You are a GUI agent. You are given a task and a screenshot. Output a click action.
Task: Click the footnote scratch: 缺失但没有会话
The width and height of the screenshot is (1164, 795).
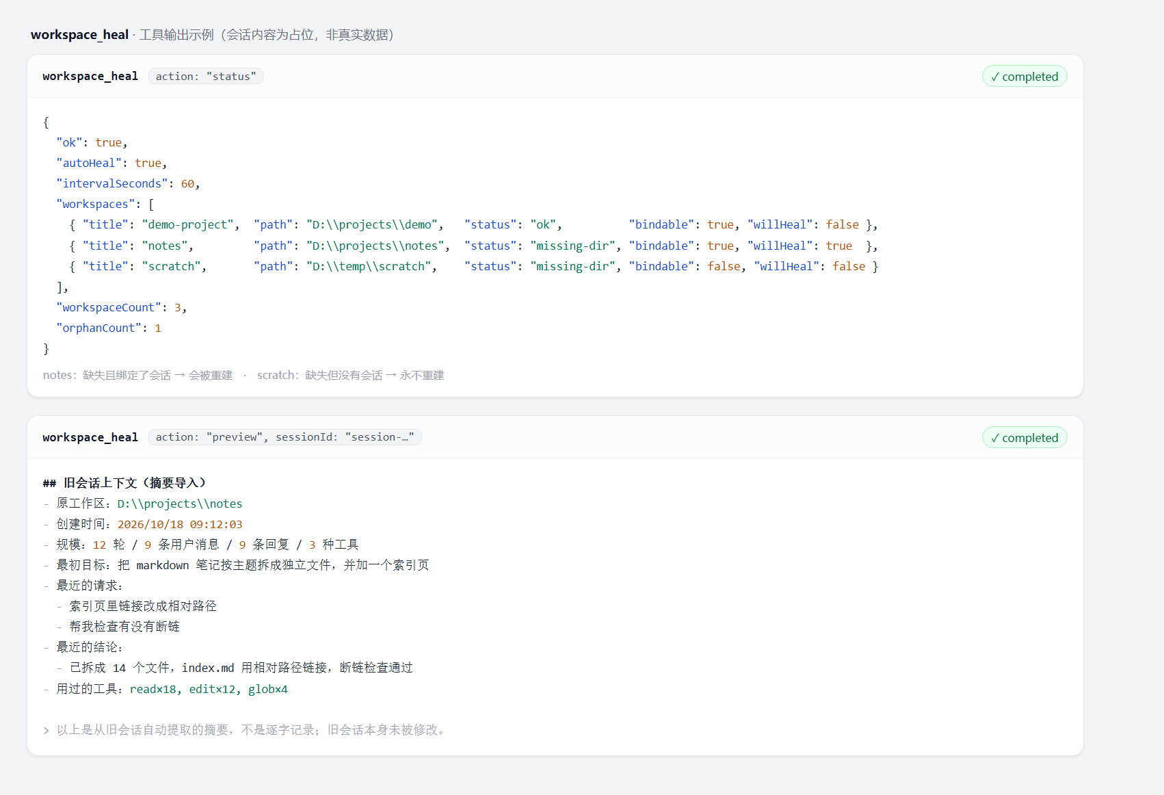point(350,376)
